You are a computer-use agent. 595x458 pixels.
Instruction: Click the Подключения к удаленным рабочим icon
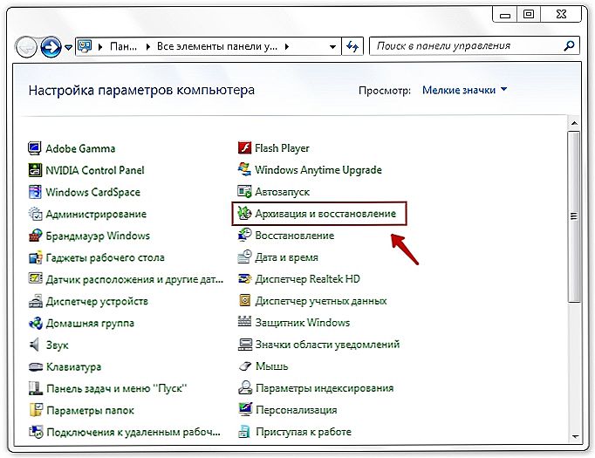point(35,432)
